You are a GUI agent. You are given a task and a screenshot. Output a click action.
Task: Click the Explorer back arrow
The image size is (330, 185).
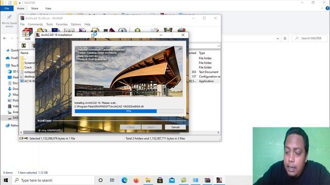tap(5, 39)
